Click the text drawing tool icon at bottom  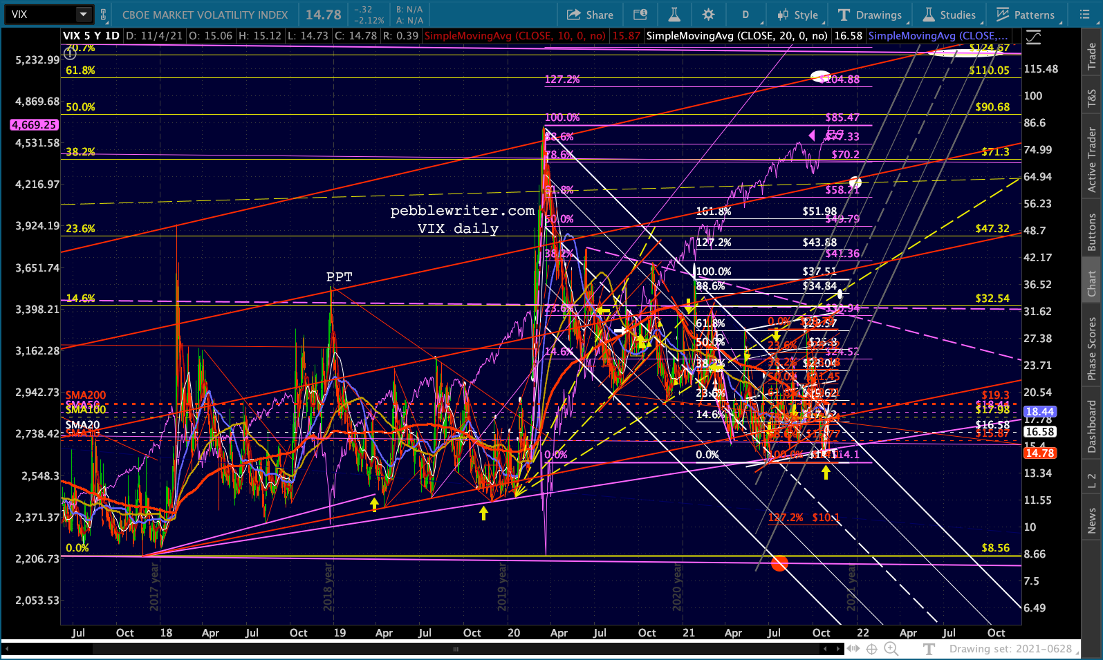929,649
